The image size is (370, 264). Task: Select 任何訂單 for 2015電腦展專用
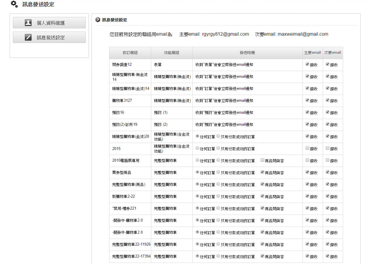(x=197, y=160)
